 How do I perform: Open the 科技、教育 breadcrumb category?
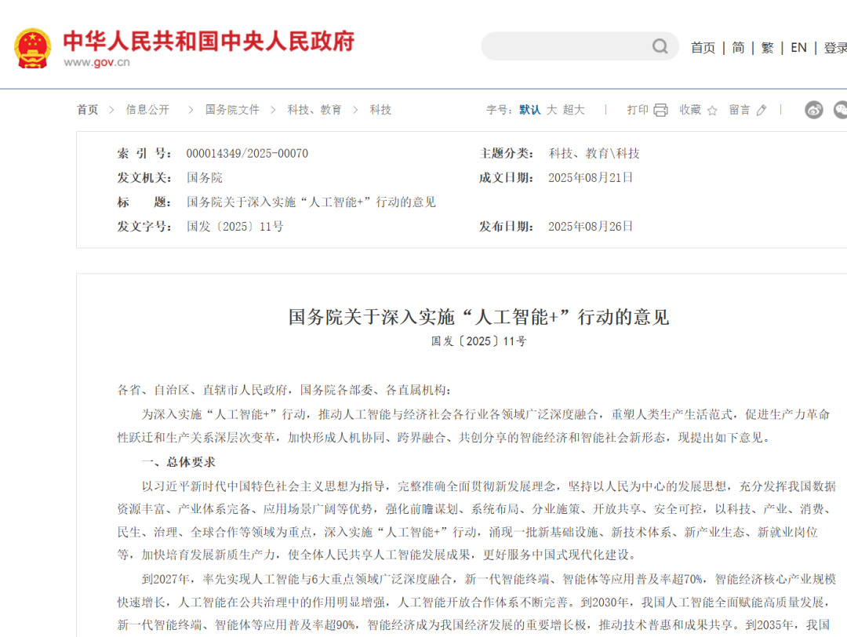314,110
